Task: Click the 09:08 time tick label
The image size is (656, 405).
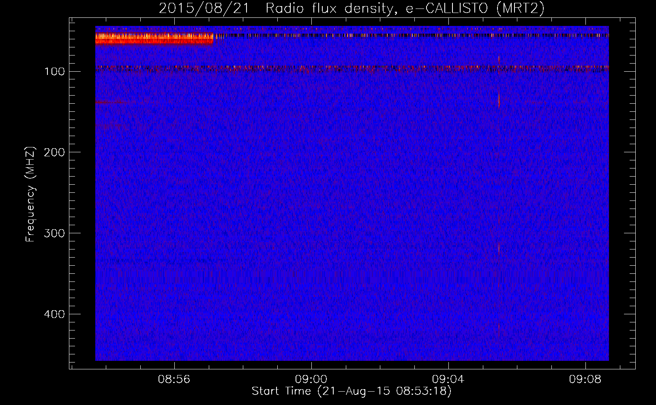Action: pos(585,379)
